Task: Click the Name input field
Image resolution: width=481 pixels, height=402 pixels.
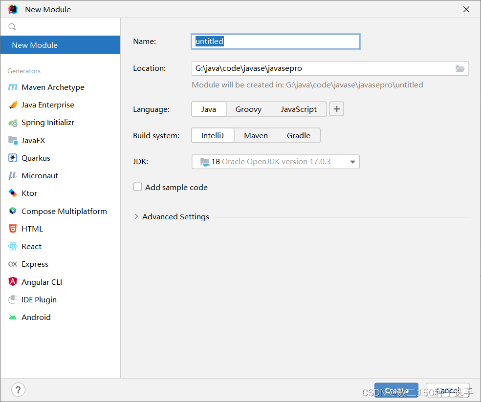Action: pyautogui.click(x=276, y=42)
